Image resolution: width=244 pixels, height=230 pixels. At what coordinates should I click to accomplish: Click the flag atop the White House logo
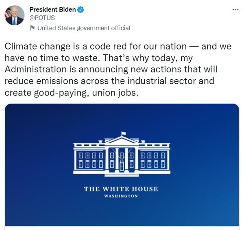coord(123,134)
